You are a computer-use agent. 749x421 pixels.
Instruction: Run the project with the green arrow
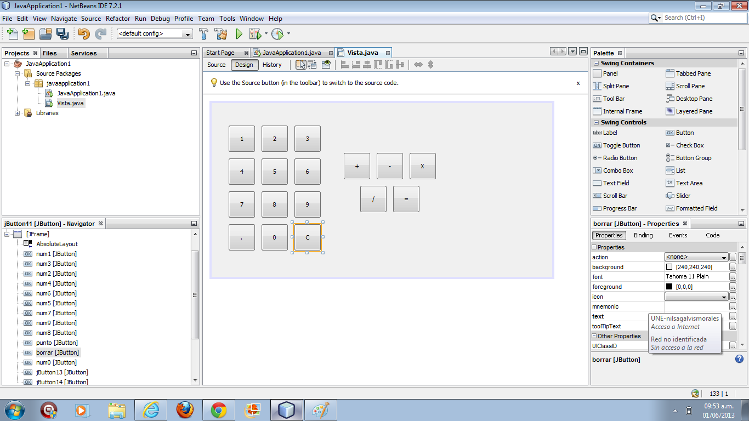pos(239,33)
